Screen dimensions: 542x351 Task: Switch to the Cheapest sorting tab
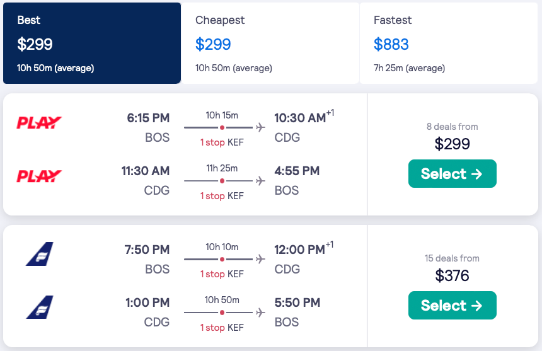coord(270,43)
